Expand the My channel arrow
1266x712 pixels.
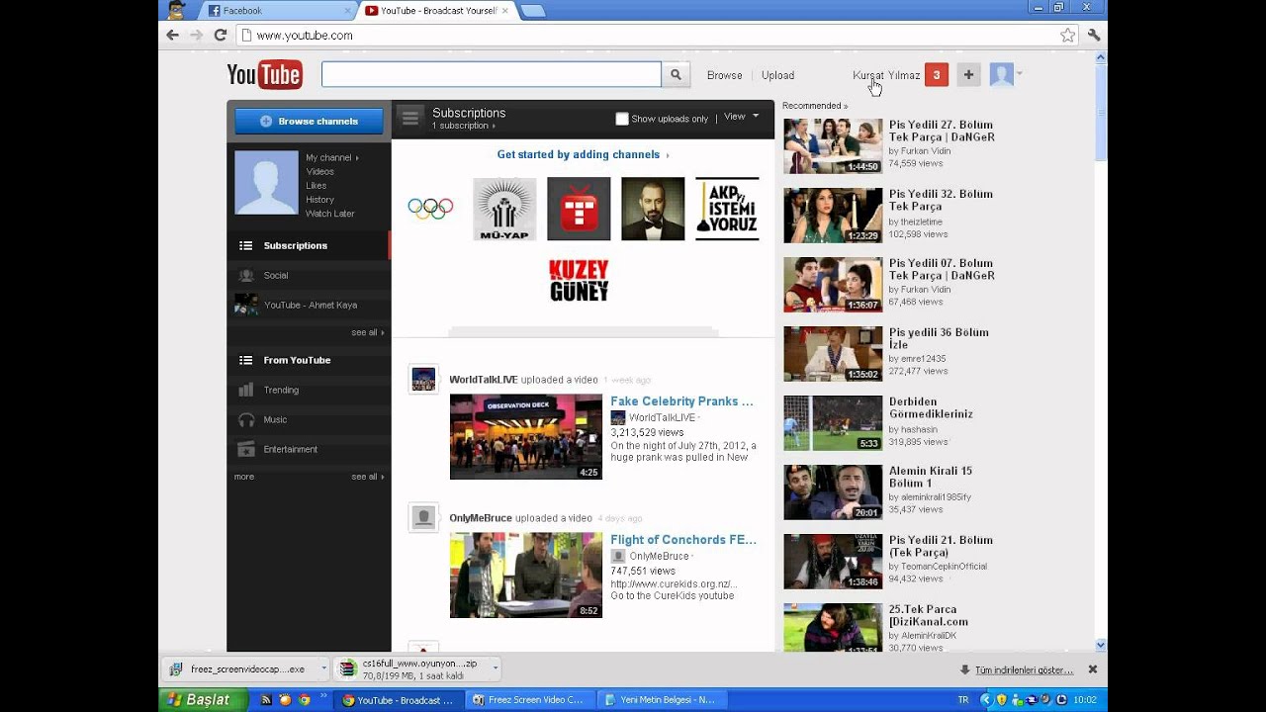click(357, 158)
